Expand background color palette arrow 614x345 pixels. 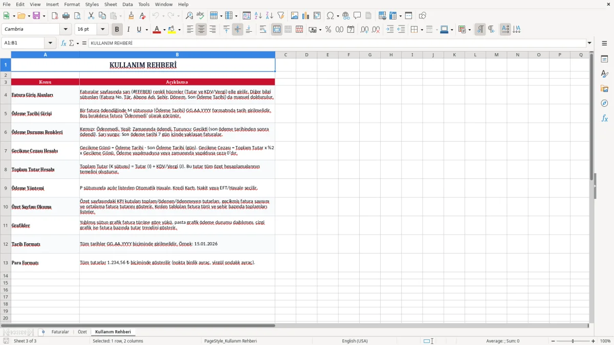179,30
